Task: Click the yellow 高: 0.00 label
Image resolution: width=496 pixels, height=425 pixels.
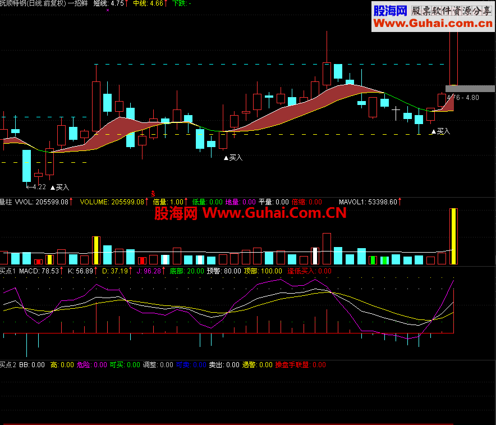Action: point(62,365)
